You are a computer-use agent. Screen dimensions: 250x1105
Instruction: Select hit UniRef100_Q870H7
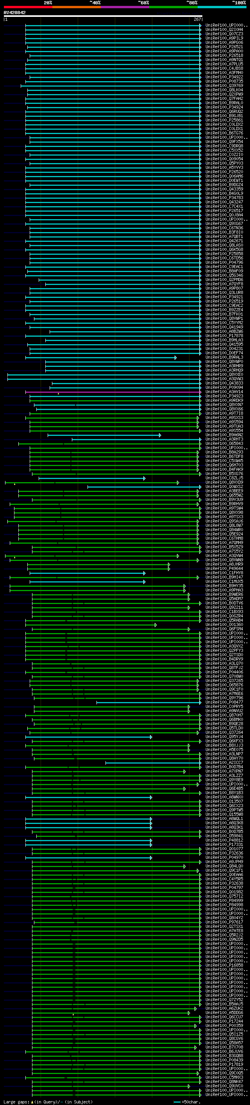coord(224,715)
